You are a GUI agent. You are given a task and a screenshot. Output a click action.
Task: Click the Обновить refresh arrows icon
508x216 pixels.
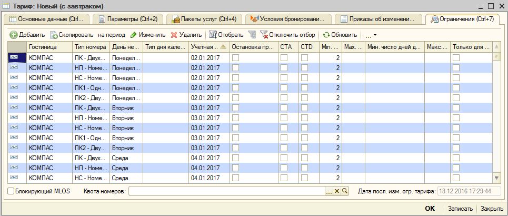326,35
